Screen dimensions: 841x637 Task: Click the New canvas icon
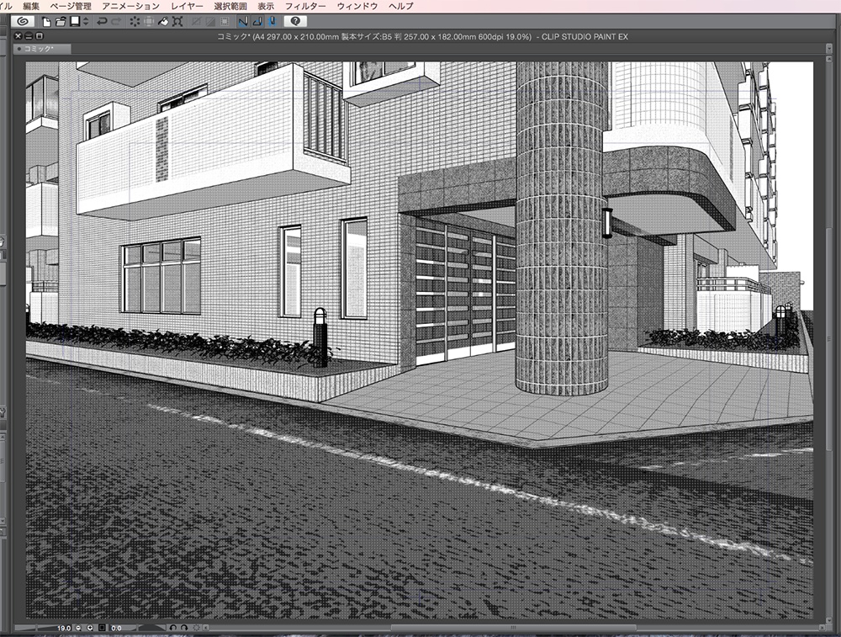pyautogui.click(x=45, y=24)
